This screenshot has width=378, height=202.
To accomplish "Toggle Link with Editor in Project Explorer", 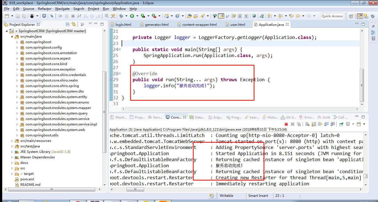I will click(x=74, y=24).
